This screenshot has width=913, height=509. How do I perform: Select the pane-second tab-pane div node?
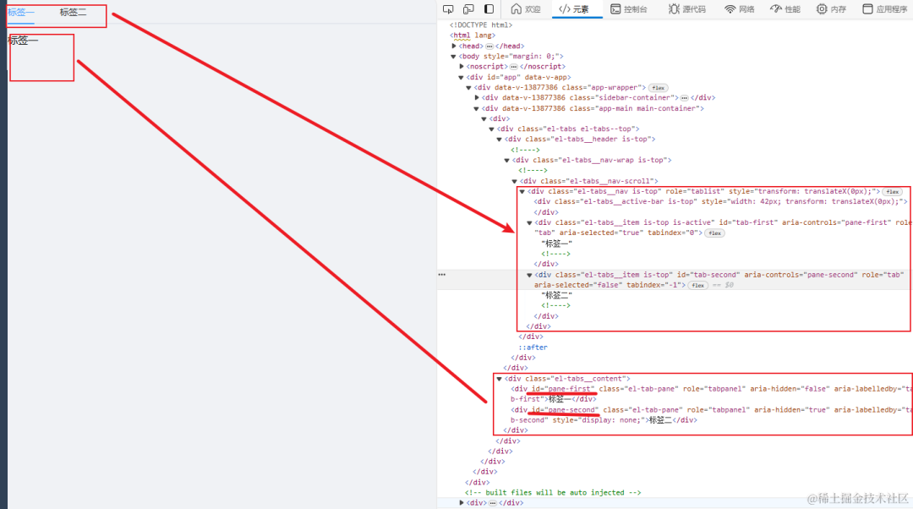click(711, 414)
